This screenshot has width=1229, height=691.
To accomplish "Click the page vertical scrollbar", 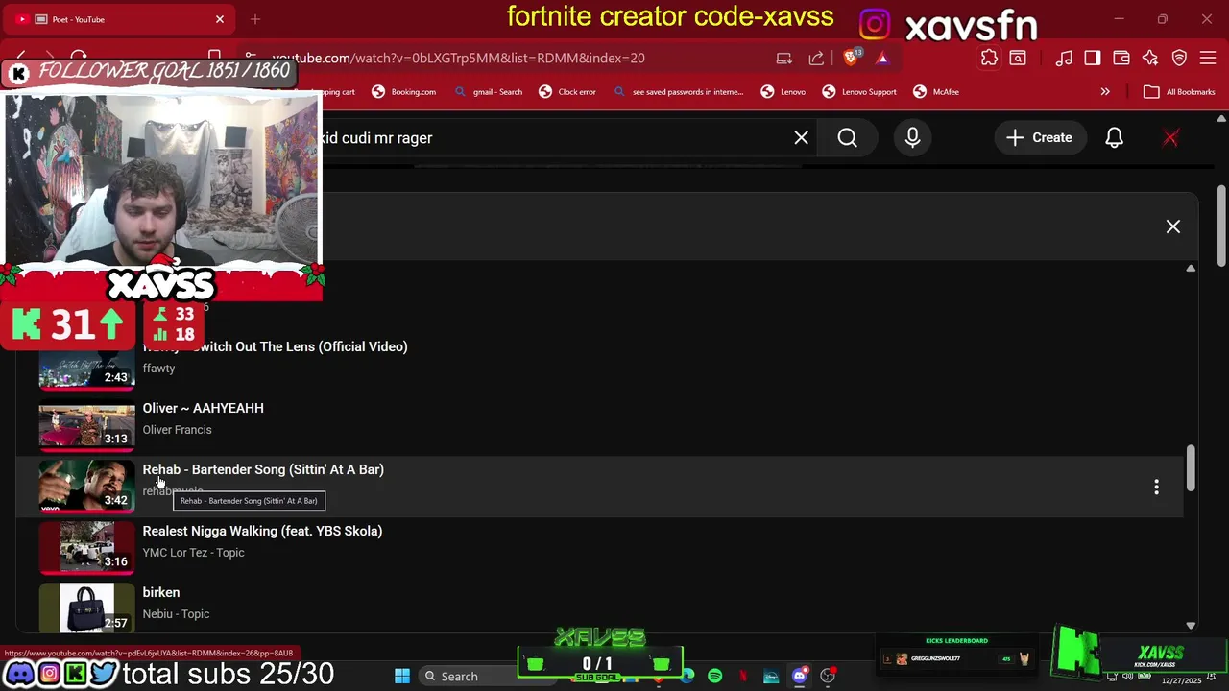I will 1221,226.
